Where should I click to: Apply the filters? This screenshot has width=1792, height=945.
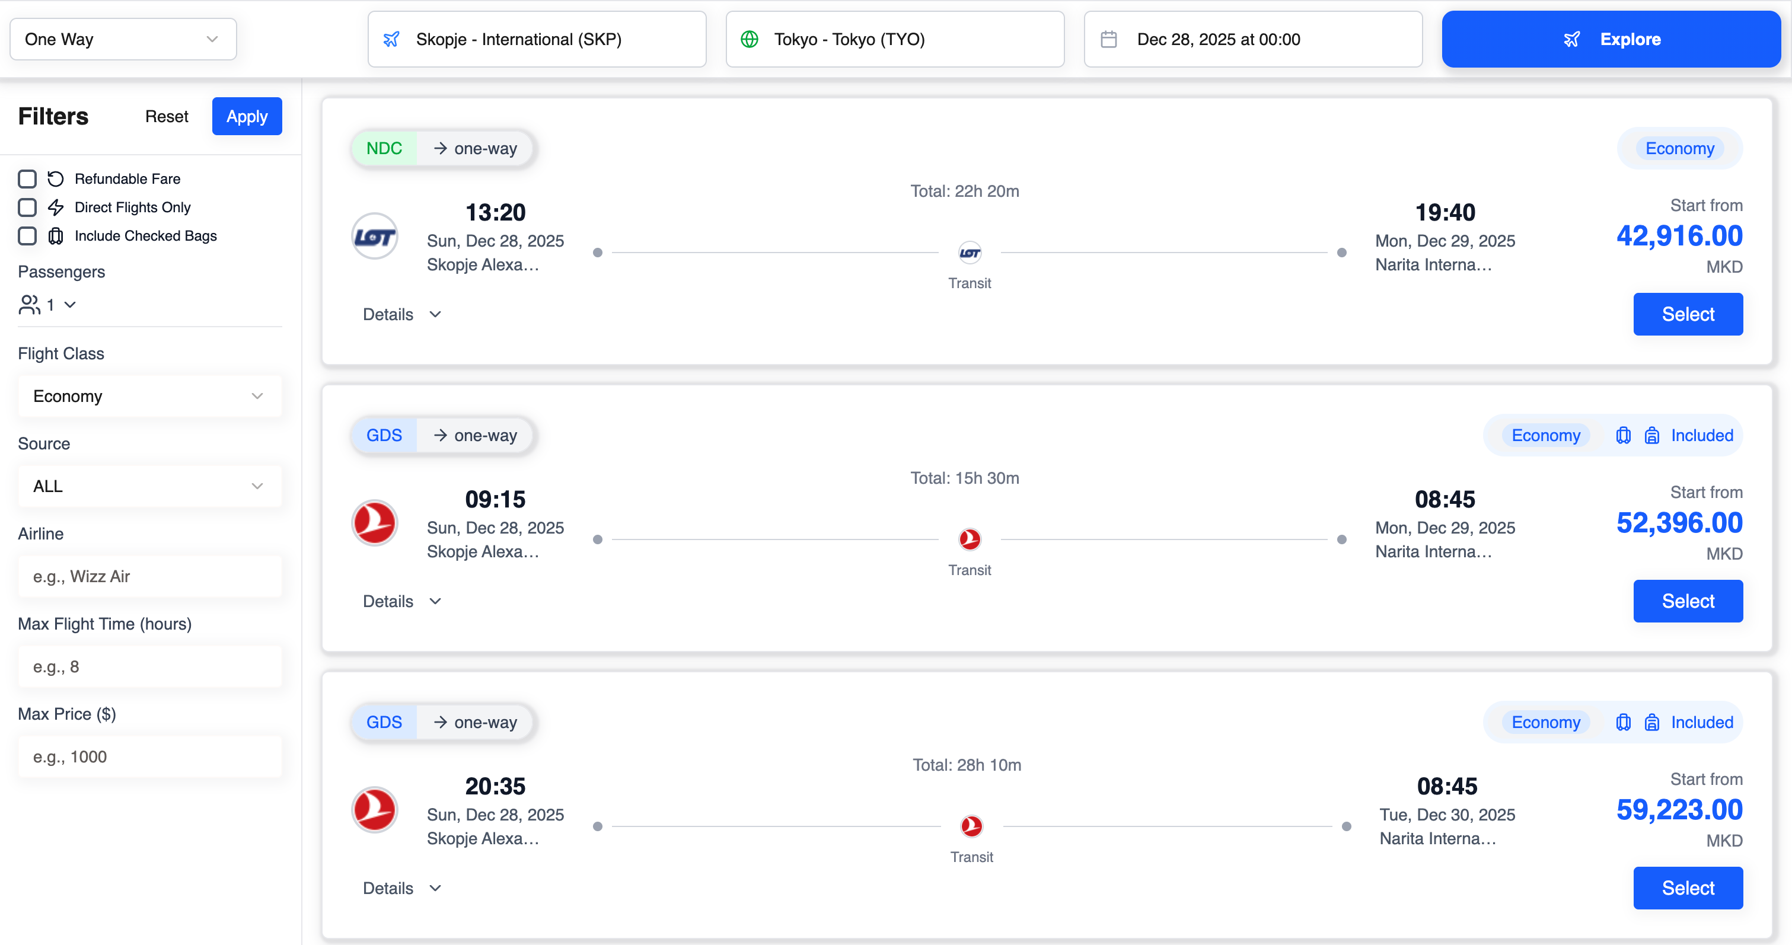coord(247,116)
